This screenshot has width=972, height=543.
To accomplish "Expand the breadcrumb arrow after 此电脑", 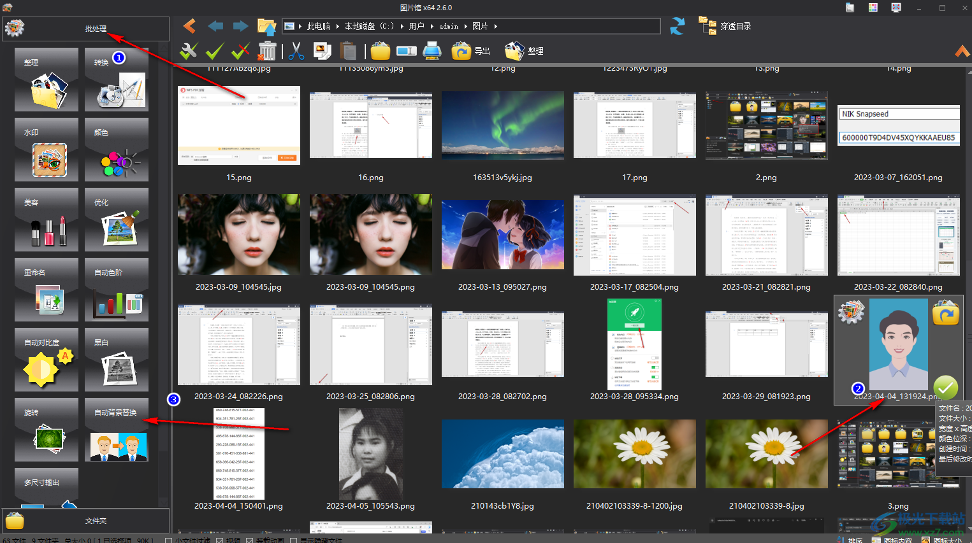I will point(338,26).
